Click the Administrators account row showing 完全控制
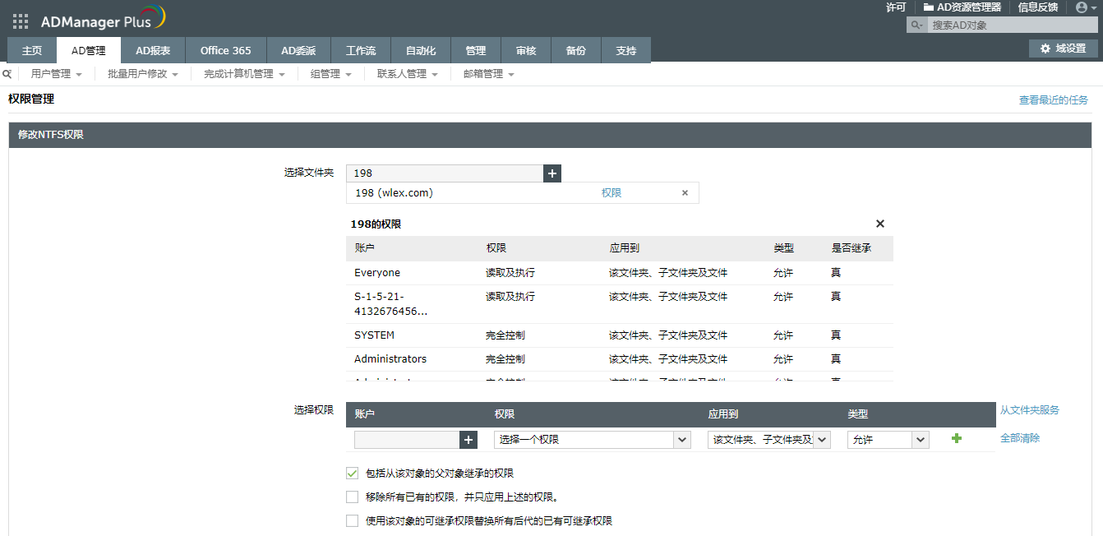 tap(620, 359)
